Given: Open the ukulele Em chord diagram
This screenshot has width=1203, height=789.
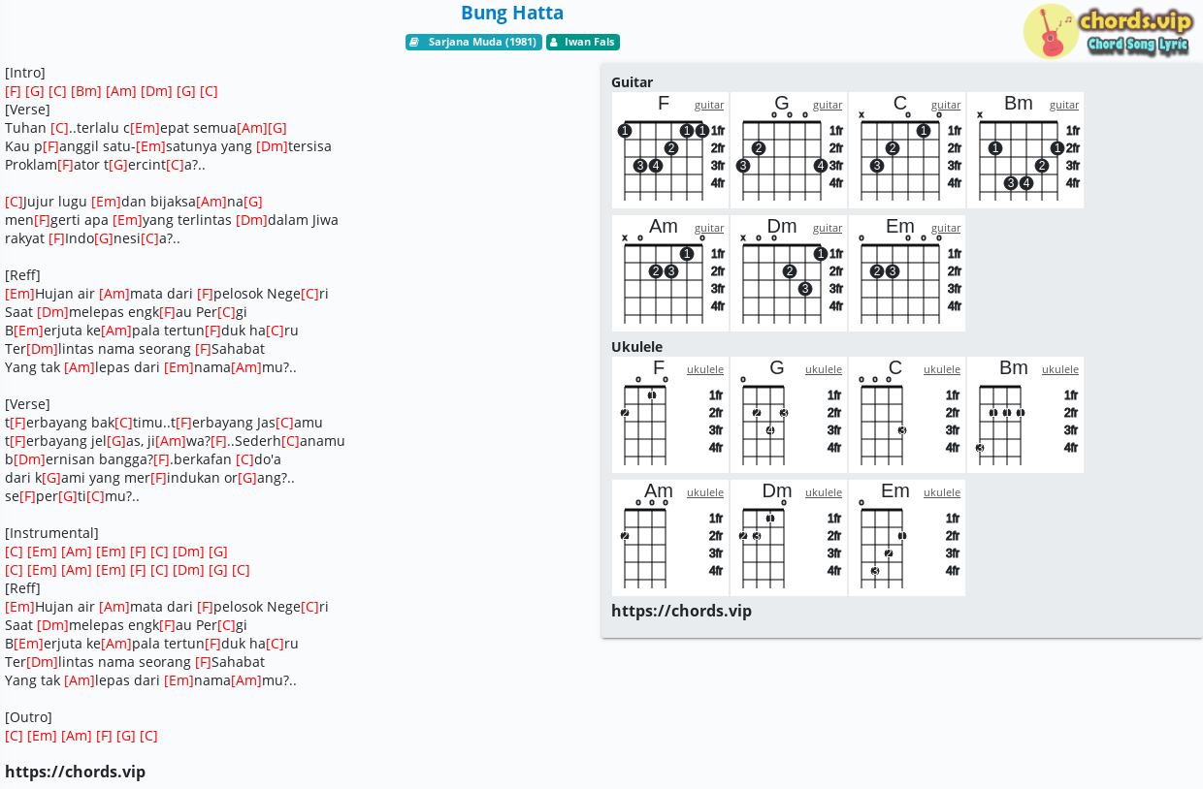Looking at the screenshot, I should pos(907,538).
